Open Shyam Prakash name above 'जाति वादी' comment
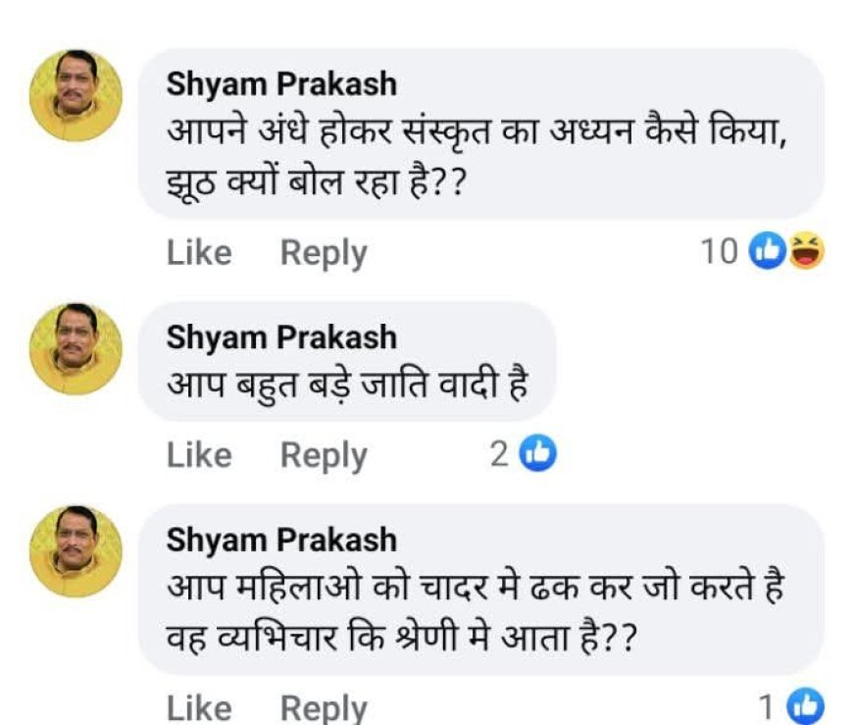The height and width of the screenshot is (725, 853). pyautogui.click(x=281, y=337)
